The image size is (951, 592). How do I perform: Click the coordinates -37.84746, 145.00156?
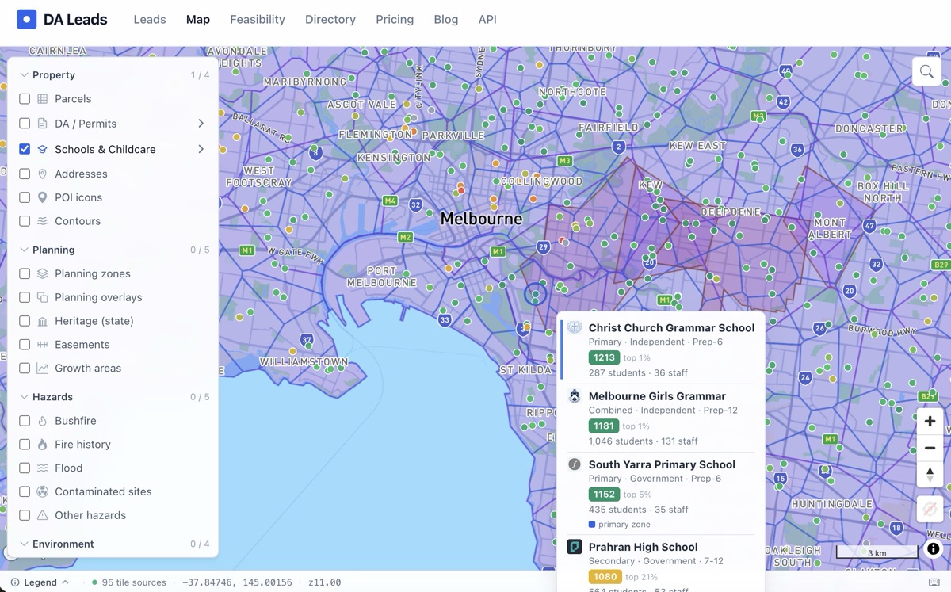point(237,582)
